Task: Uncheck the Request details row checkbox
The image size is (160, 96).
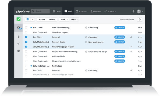Action: tap(26, 42)
